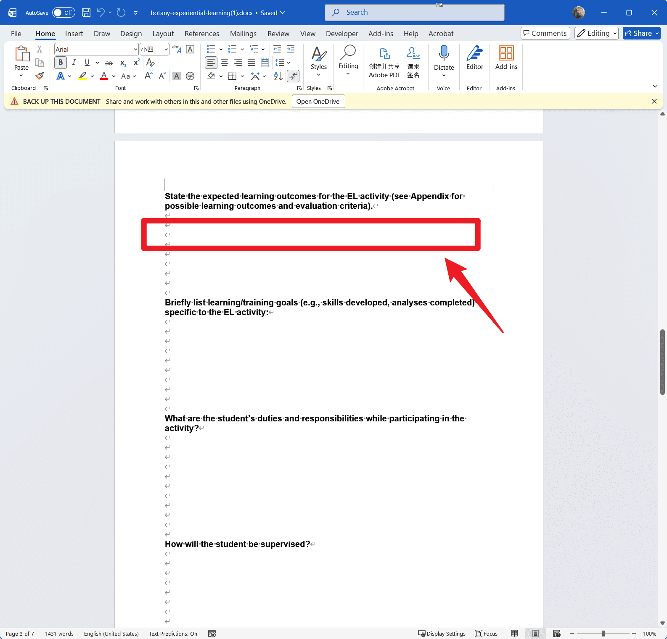Toggle left paragraph alignment
Viewport: 667px width, 639px height.
(x=211, y=63)
